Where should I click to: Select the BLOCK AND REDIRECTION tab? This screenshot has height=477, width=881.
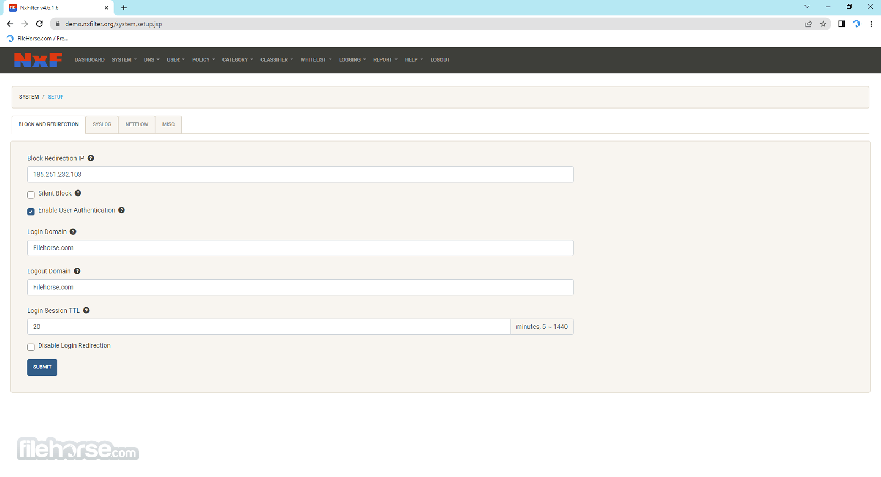click(x=48, y=124)
